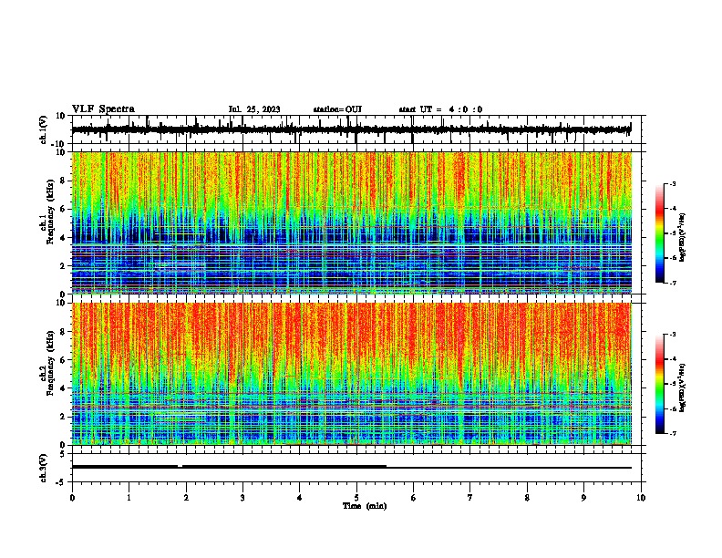Click the ch.3(V) axis label
The height and width of the screenshot is (558, 722).
pos(44,469)
